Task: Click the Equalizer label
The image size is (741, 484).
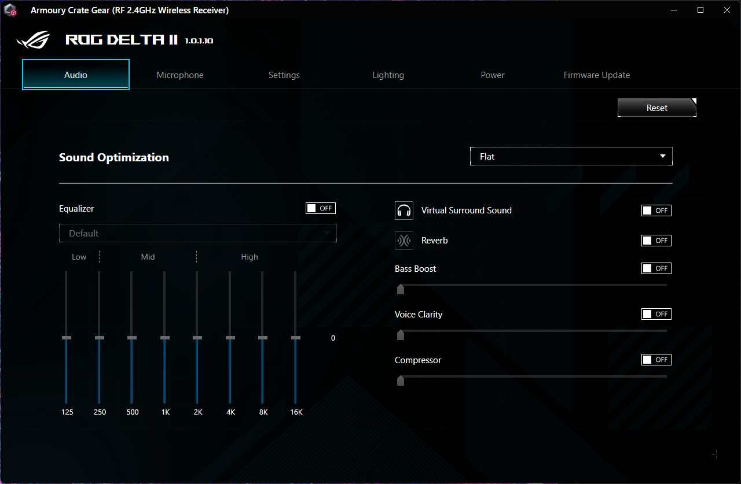Action: 76,209
